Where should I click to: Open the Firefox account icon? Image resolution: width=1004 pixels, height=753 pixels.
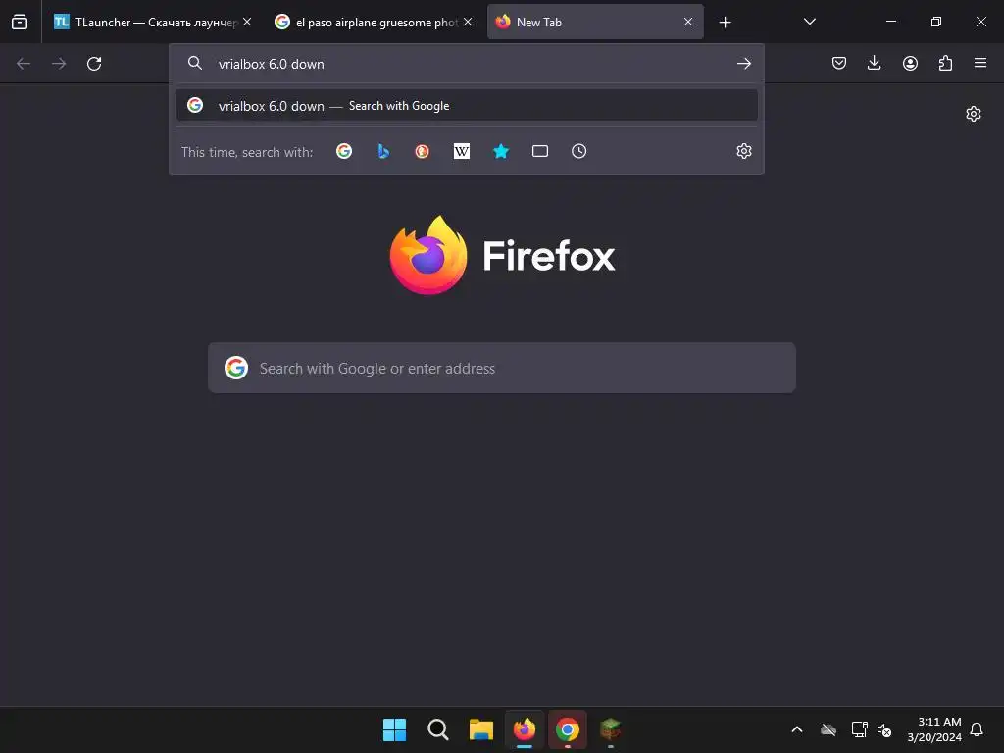[910, 64]
